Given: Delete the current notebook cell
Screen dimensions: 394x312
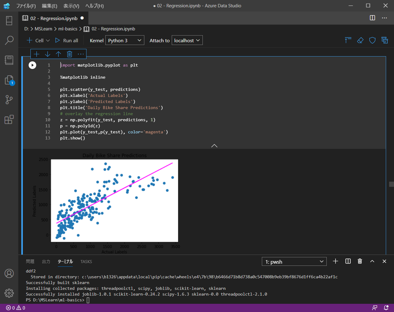Looking at the screenshot, I should (x=69, y=54).
